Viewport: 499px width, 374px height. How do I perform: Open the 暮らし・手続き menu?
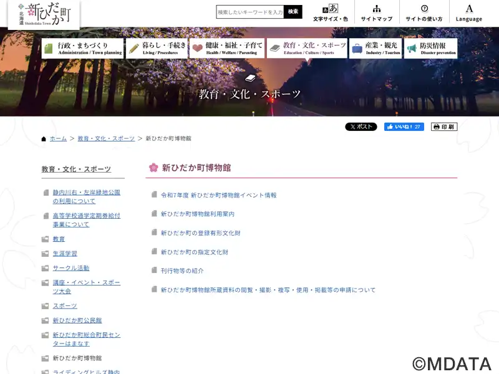coord(157,48)
